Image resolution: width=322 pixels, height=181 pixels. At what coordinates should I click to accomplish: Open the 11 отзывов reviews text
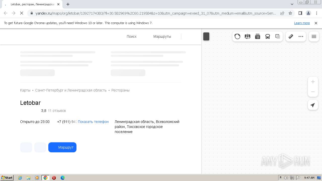(57, 111)
